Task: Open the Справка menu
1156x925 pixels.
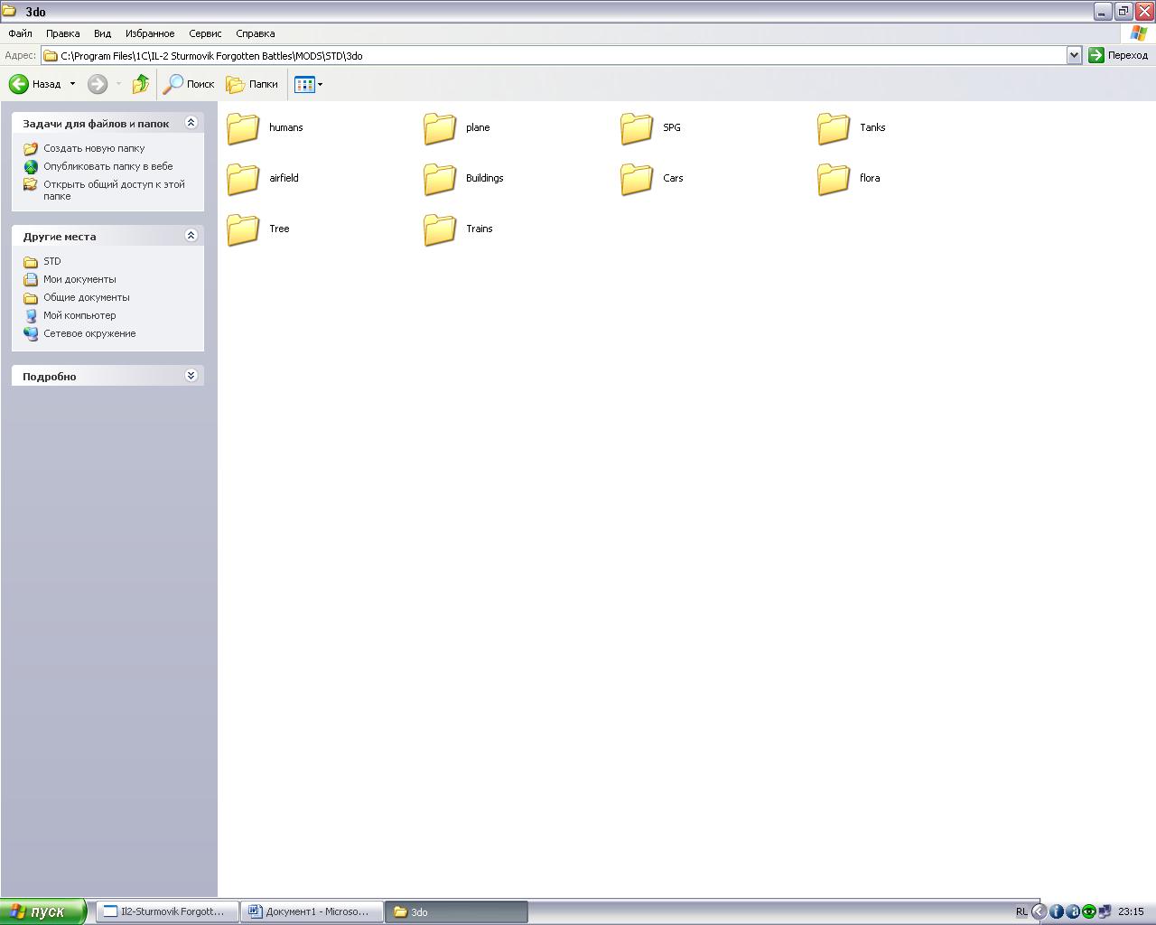Action: (x=256, y=33)
